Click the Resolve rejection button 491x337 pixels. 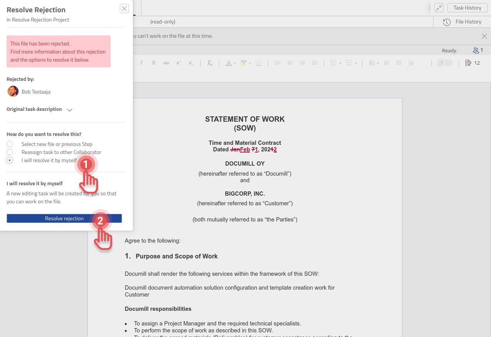tap(64, 218)
